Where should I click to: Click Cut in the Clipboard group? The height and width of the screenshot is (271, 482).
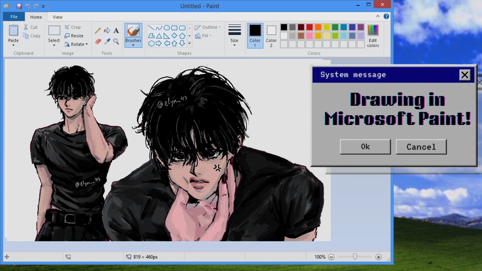[30, 27]
